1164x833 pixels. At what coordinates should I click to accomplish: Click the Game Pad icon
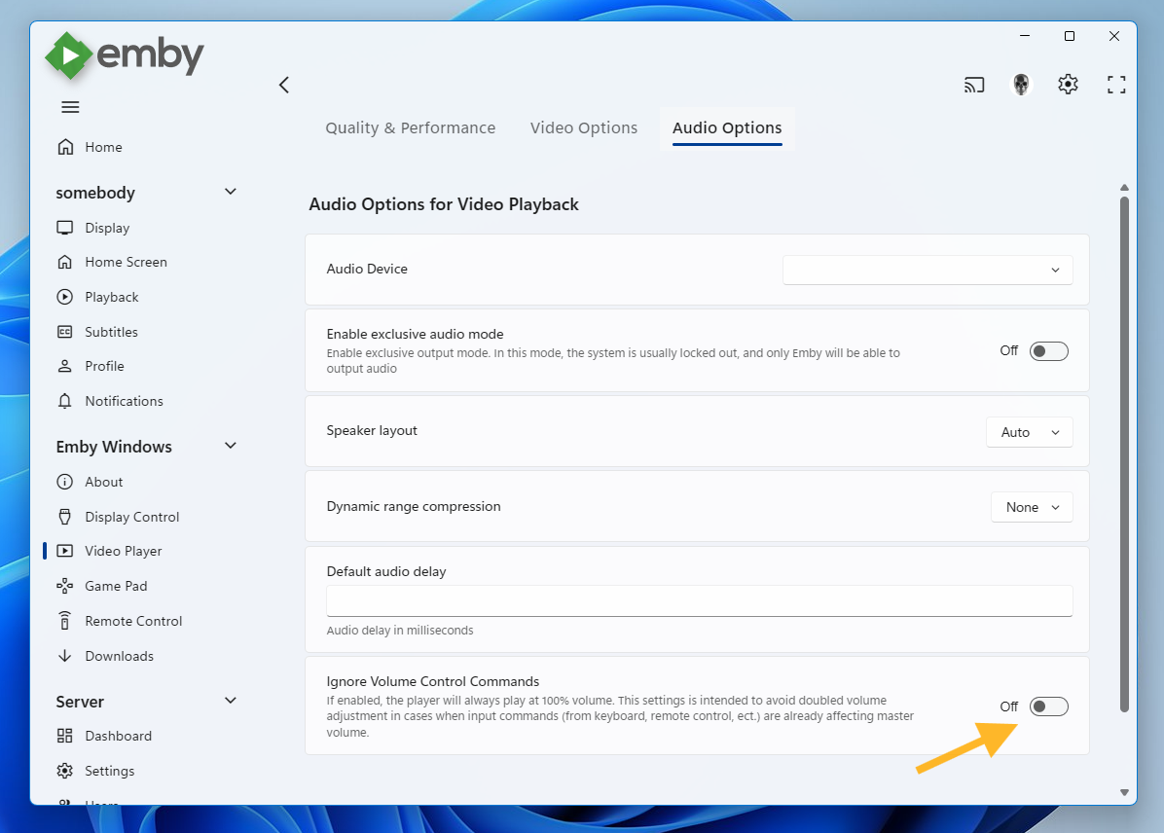pyautogui.click(x=65, y=586)
